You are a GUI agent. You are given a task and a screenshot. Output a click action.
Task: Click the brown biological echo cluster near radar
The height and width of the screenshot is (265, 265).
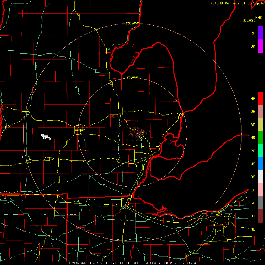tap(137, 133)
